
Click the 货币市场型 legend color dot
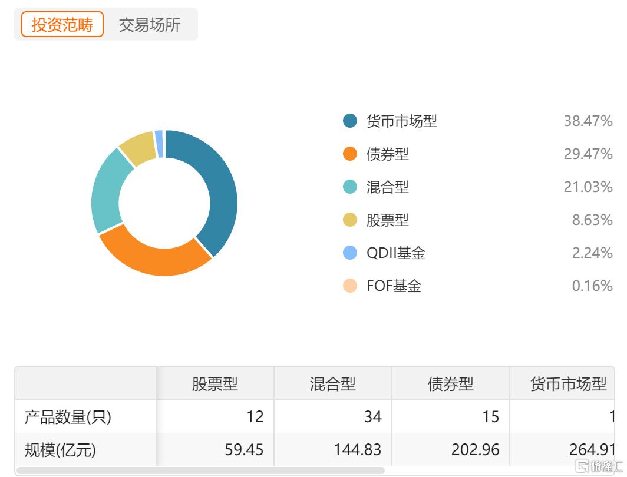[x=350, y=121]
